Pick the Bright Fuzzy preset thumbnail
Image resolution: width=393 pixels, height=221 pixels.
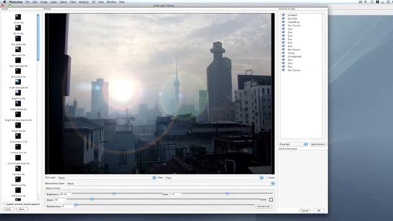[18, 103]
